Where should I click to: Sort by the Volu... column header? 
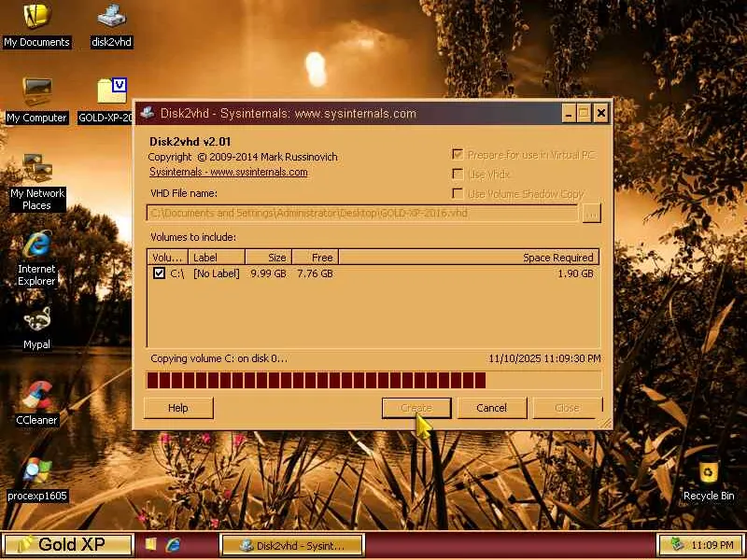click(167, 258)
